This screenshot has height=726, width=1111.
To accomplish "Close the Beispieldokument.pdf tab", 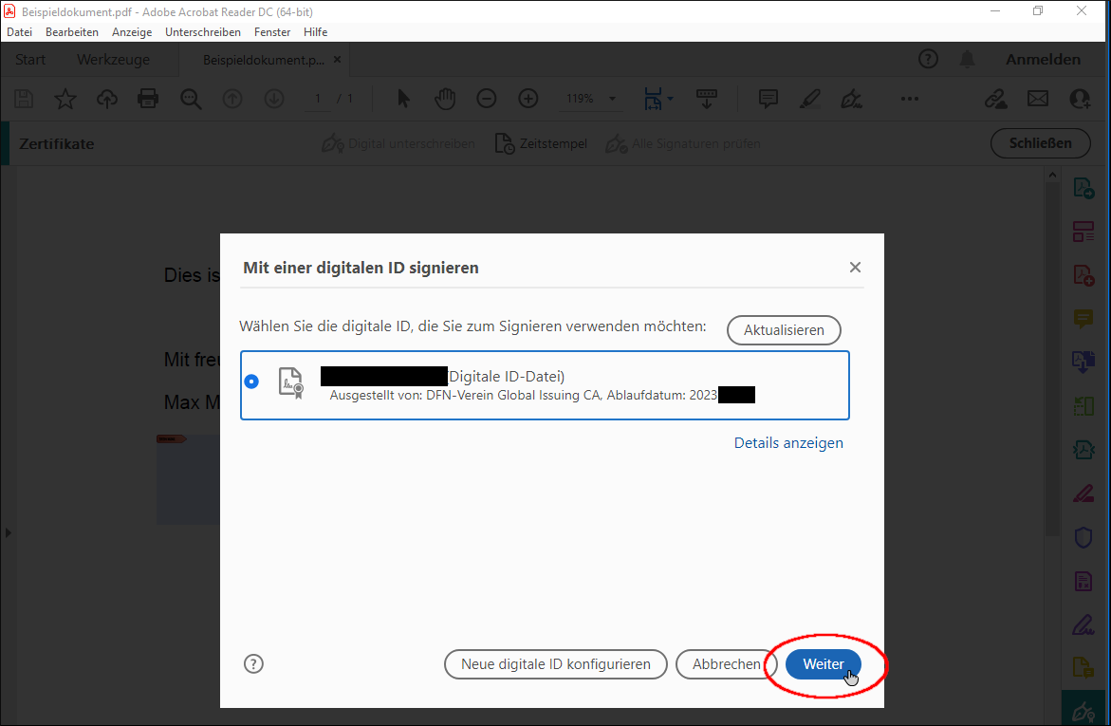I will click(337, 60).
